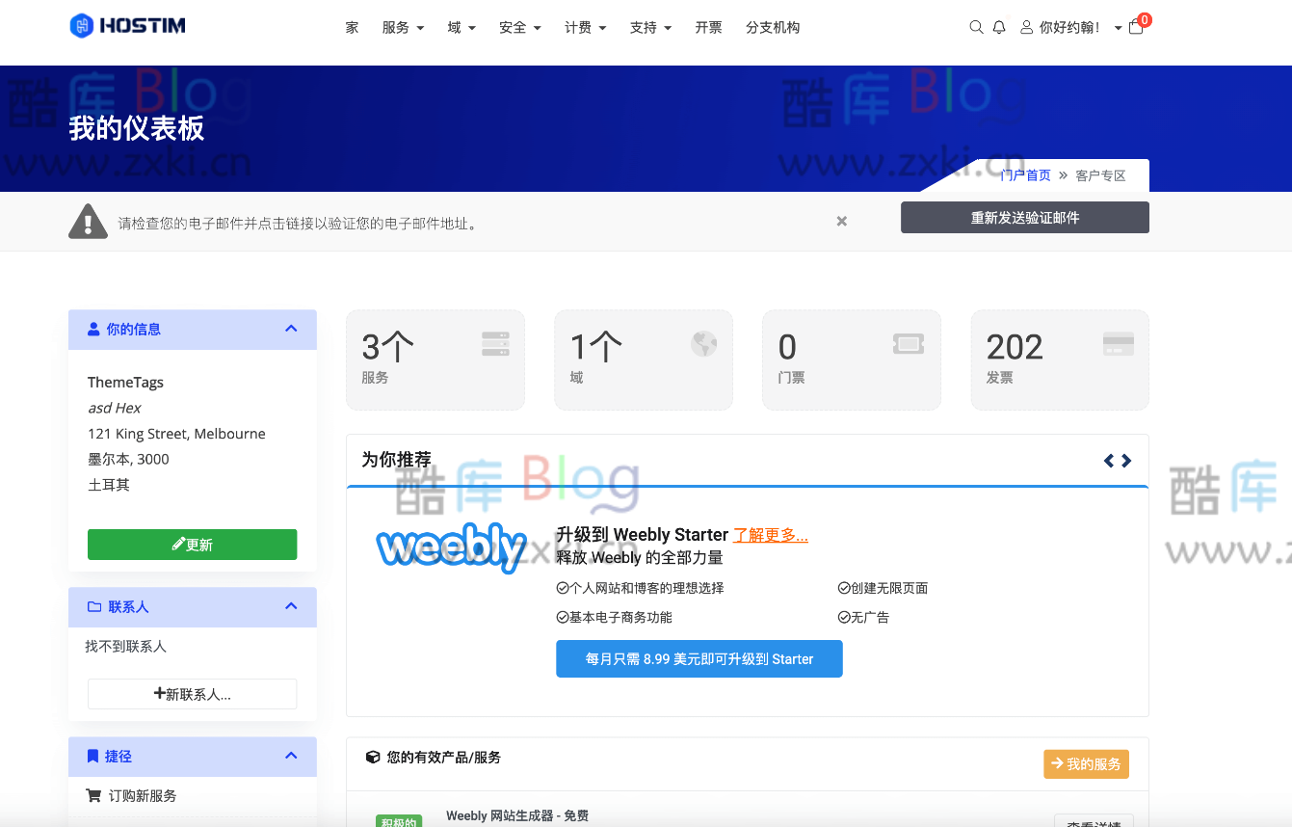Screen dimensions: 1292x827
Task: Click the 重新发送验证邮件 button
Action: [1025, 218]
